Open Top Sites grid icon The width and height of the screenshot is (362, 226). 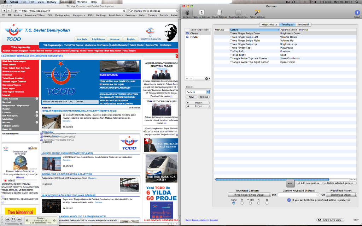point(9,15)
